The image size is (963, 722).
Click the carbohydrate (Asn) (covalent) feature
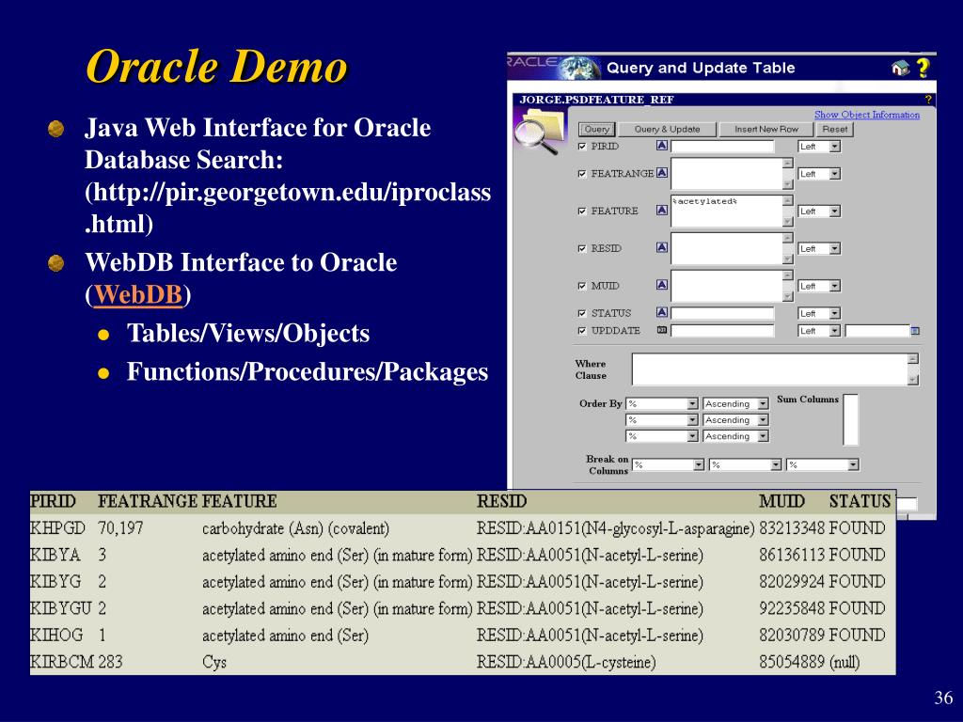295,528
